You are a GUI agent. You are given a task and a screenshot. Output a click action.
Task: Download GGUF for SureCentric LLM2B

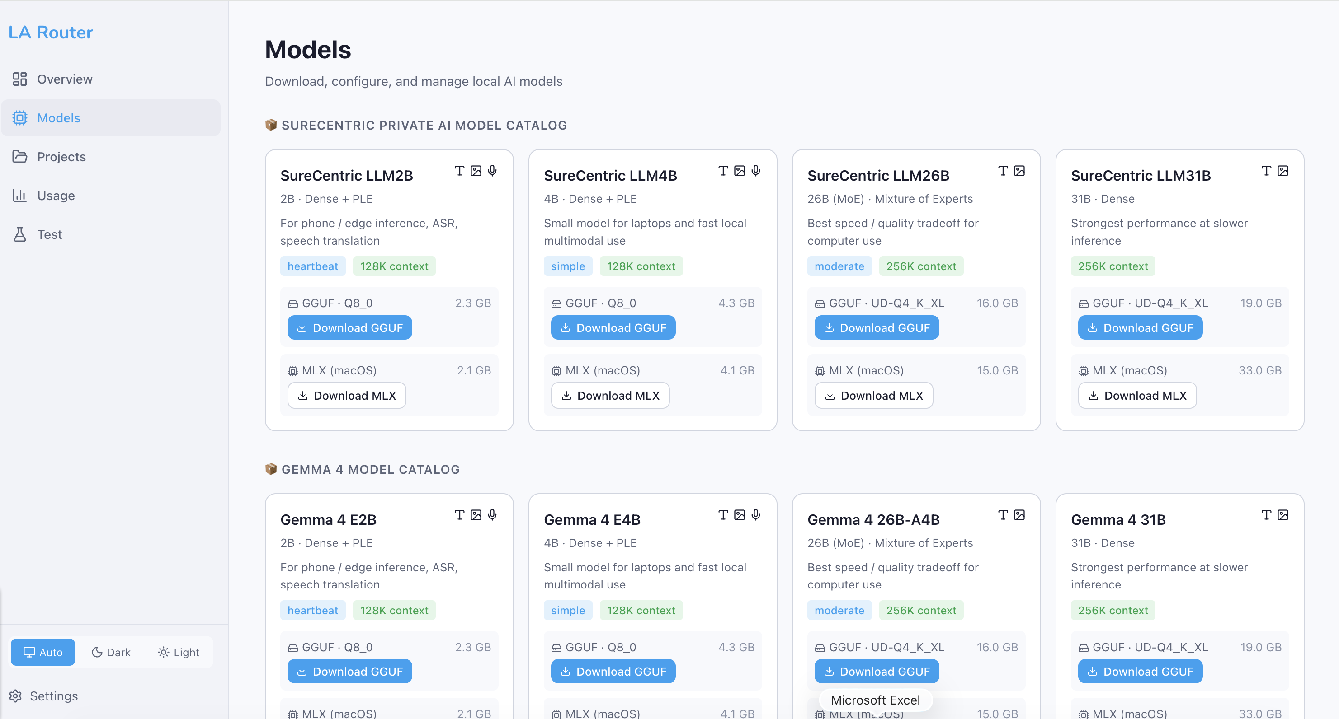[350, 327]
